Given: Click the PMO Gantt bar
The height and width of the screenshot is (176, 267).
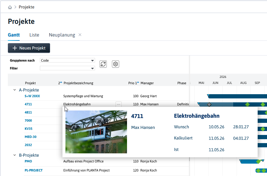Looking at the screenshot, I should (x=250, y=161).
